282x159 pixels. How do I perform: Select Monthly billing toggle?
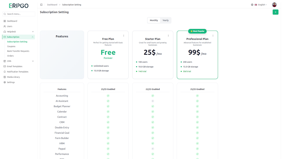[x=154, y=20]
